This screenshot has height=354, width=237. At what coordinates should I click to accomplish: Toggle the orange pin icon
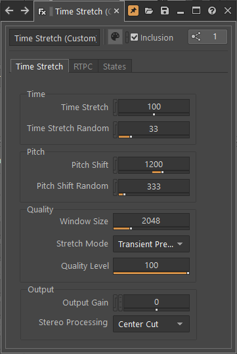[x=133, y=10]
